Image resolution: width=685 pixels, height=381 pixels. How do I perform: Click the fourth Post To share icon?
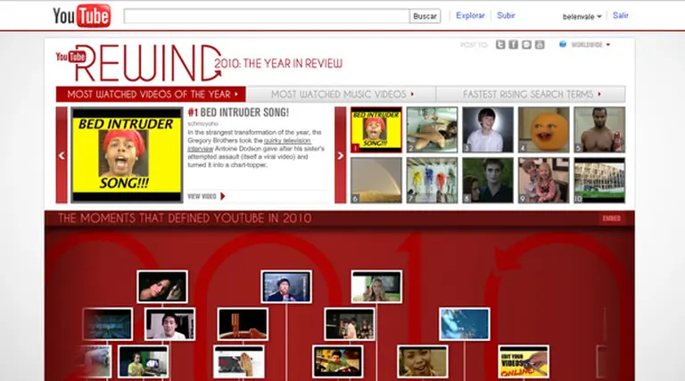click(x=540, y=45)
